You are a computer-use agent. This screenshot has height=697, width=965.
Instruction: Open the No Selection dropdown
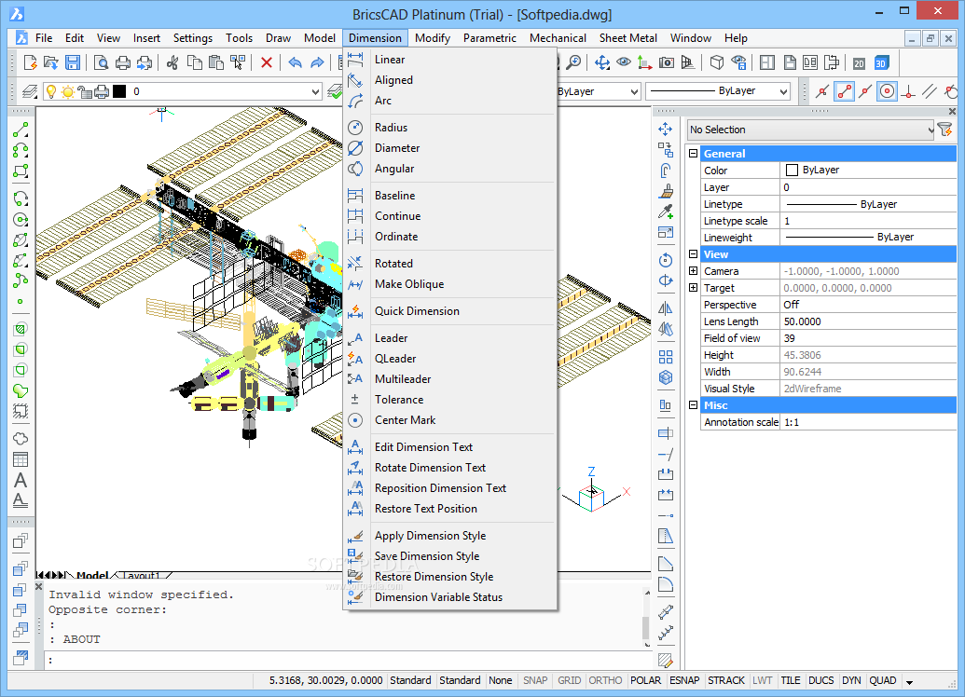click(x=811, y=130)
